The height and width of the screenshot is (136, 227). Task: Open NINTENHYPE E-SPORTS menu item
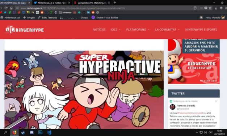(201, 30)
